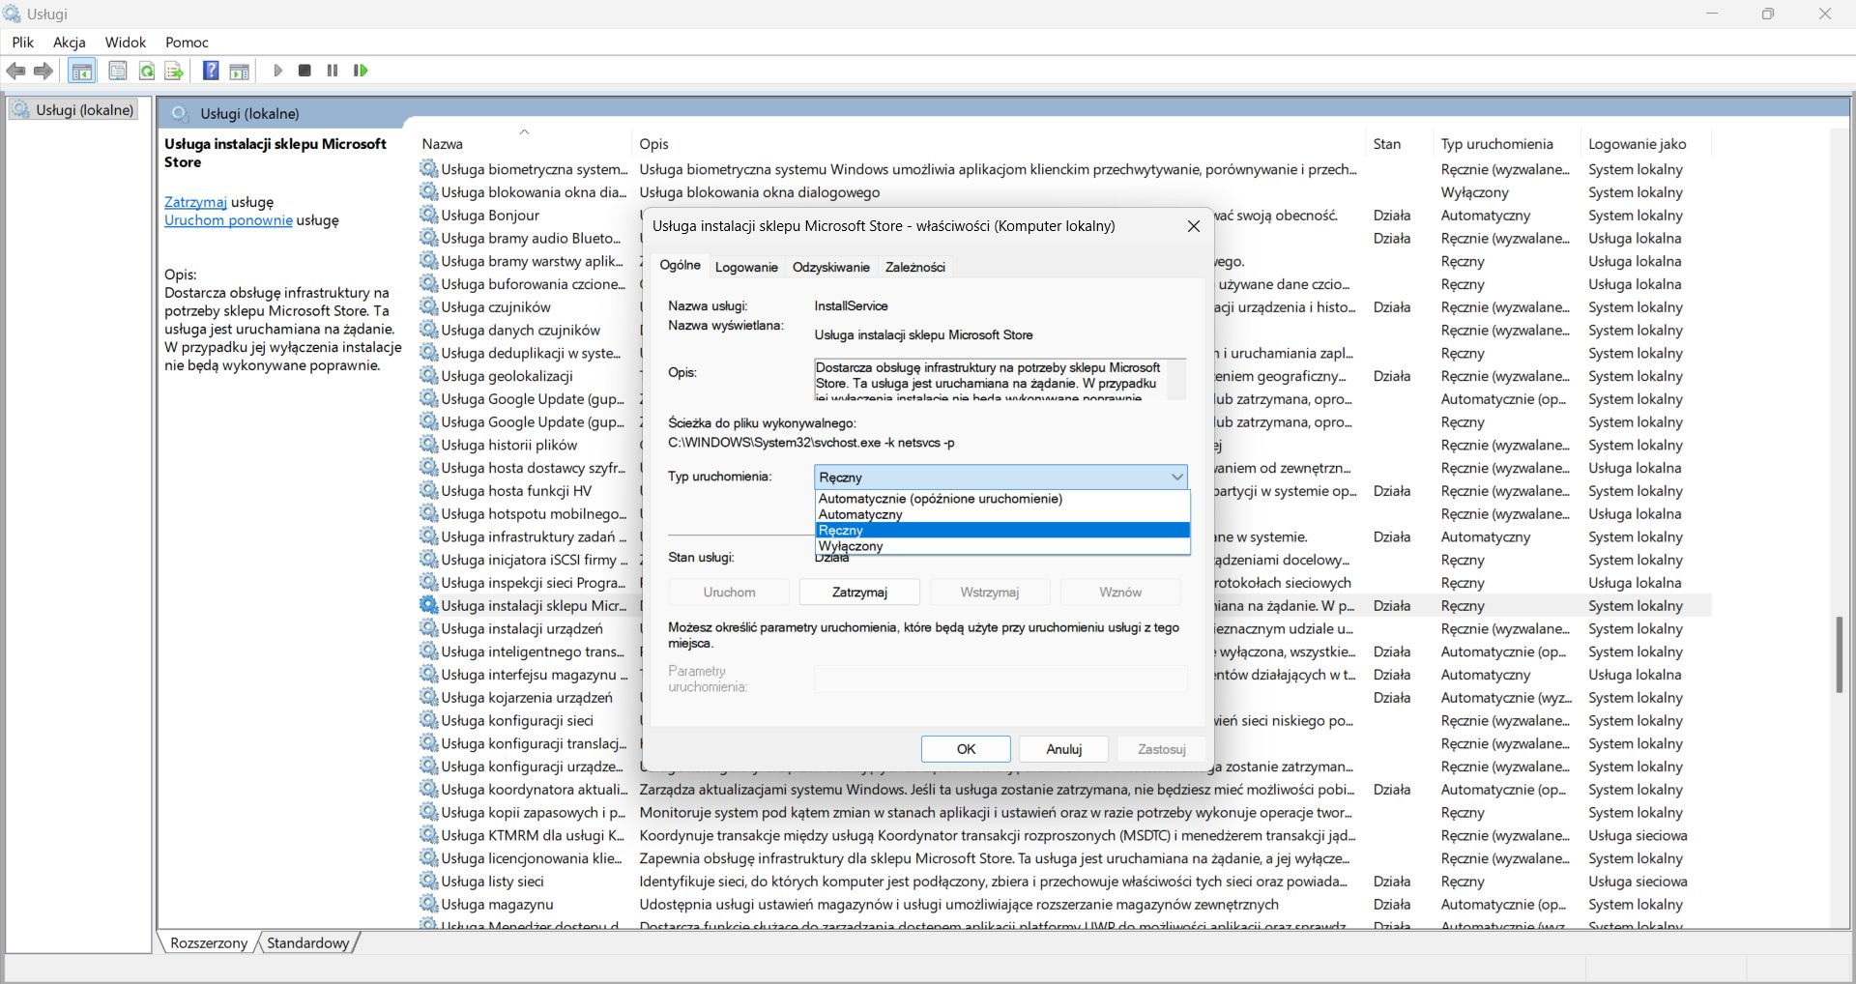1856x984 pixels.
Task: Open the Widok menu
Action: click(126, 43)
